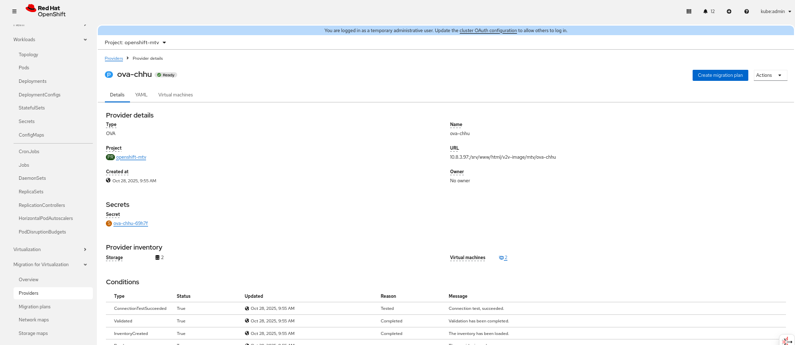
Task: Click the orange S secret badge icon
Action: click(x=109, y=223)
